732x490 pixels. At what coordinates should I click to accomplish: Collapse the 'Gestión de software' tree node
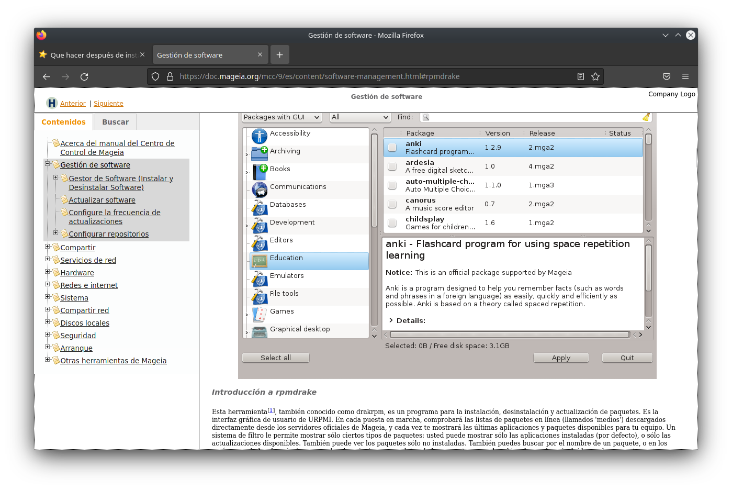click(47, 164)
